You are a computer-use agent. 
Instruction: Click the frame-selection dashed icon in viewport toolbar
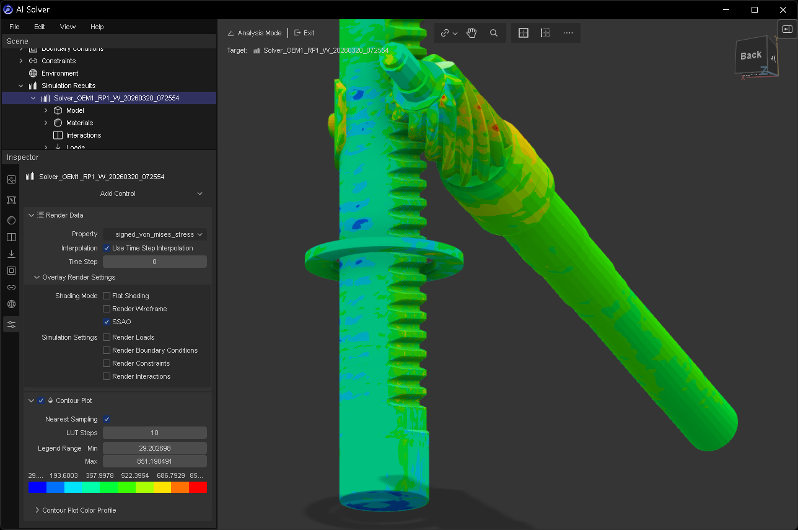pyautogui.click(x=546, y=33)
